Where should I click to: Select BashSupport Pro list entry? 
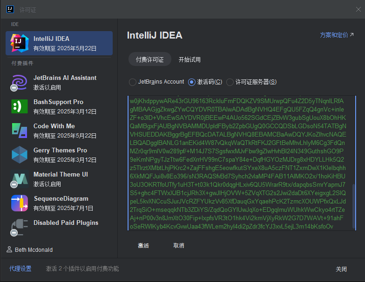pyautogui.click(x=59, y=106)
